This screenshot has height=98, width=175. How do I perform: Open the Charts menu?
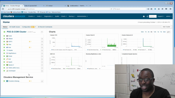(64, 16)
